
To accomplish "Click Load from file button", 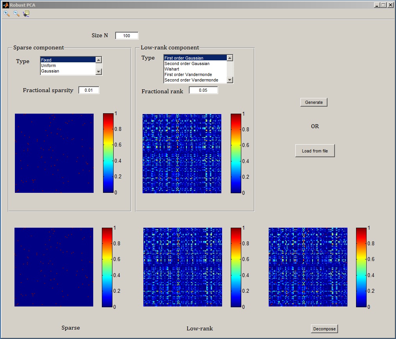I will click(x=315, y=151).
